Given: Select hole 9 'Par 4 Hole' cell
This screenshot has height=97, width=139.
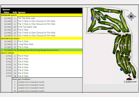Looking at the screenshot, I should [50, 67].
